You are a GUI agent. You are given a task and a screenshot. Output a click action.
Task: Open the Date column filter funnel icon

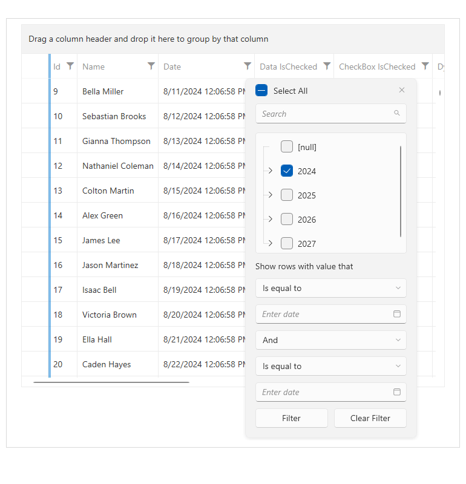247,67
